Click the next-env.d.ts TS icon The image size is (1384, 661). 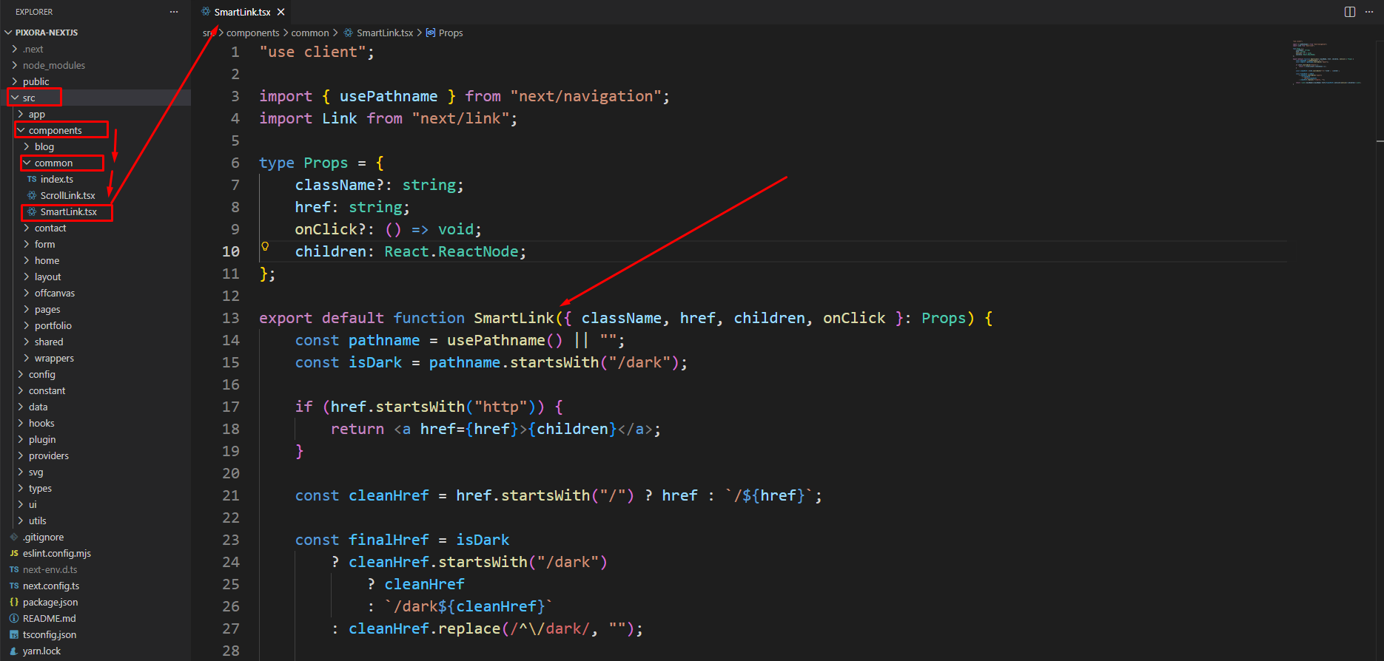point(14,569)
